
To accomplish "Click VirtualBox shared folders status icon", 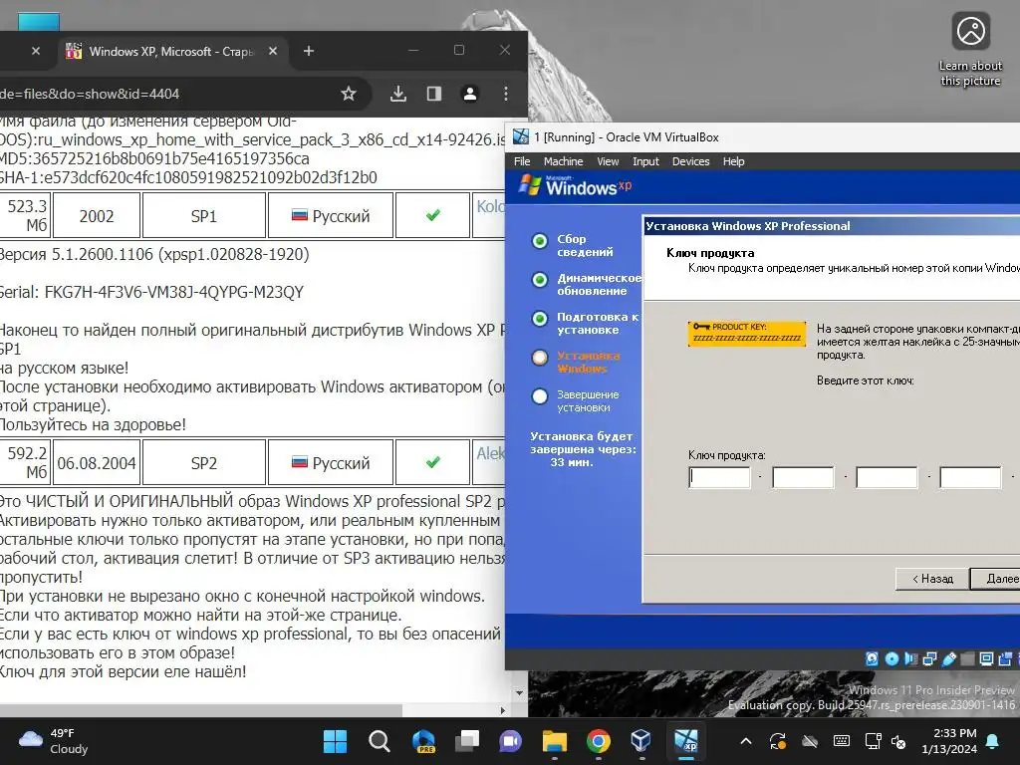I will (967, 659).
